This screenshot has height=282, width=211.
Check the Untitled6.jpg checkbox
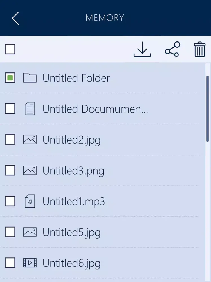[10, 263]
